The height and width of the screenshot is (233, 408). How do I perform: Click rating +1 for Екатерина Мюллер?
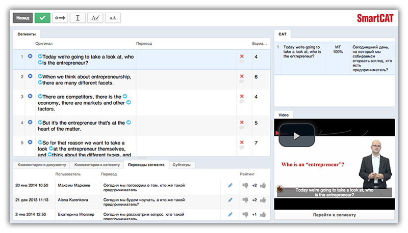pyautogui.click(x=254, y=214)
